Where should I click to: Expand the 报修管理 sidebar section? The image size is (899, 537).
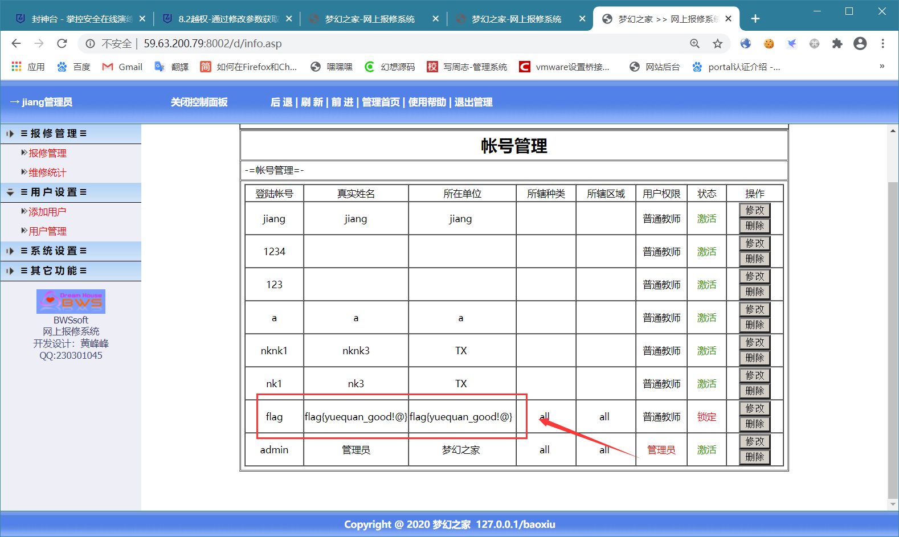pyautogui.click(x=71, y=134)
